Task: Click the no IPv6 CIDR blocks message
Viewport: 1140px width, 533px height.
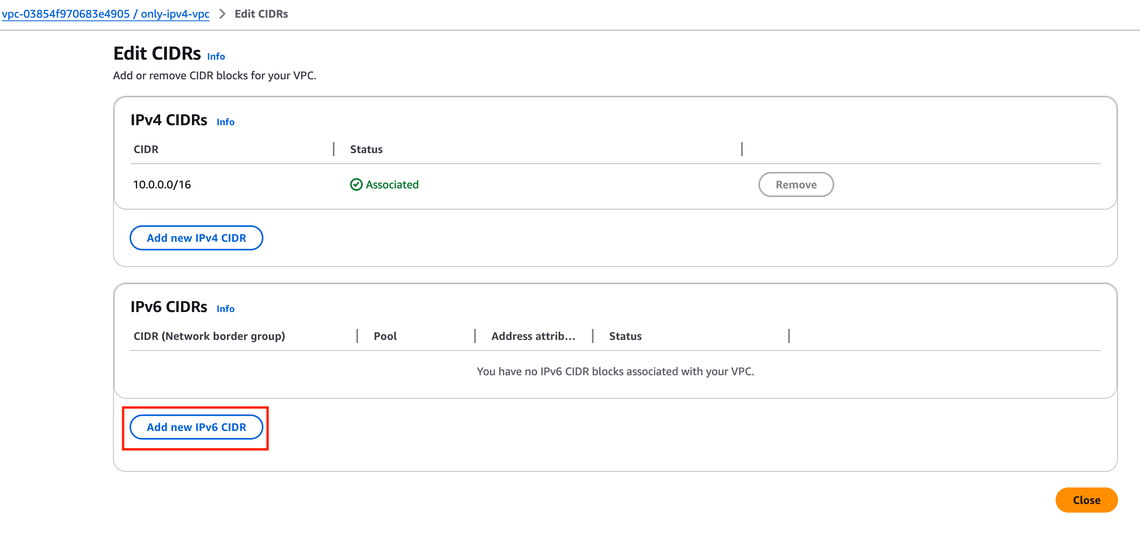Action: click(x=615, y=371)
